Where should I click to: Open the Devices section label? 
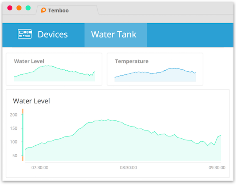(x=53, y=35)
